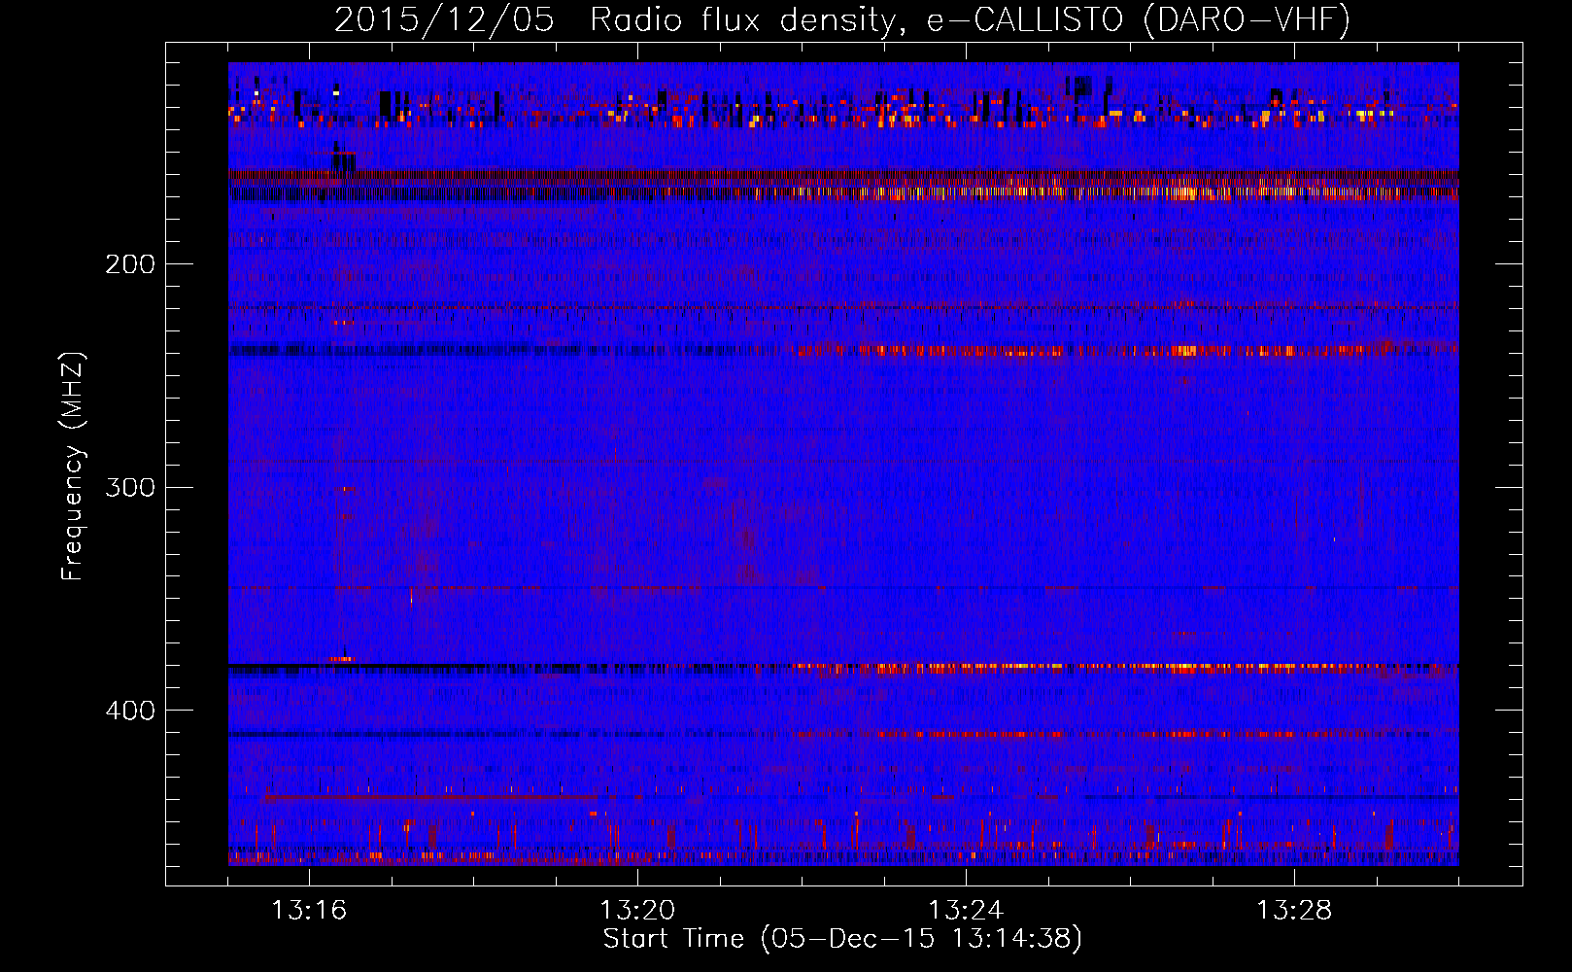Viewport: 1572px width, 972px height.
Task: Click the "Frequency (MHZ)" y-axis label
Action: [x=73, y=467]
